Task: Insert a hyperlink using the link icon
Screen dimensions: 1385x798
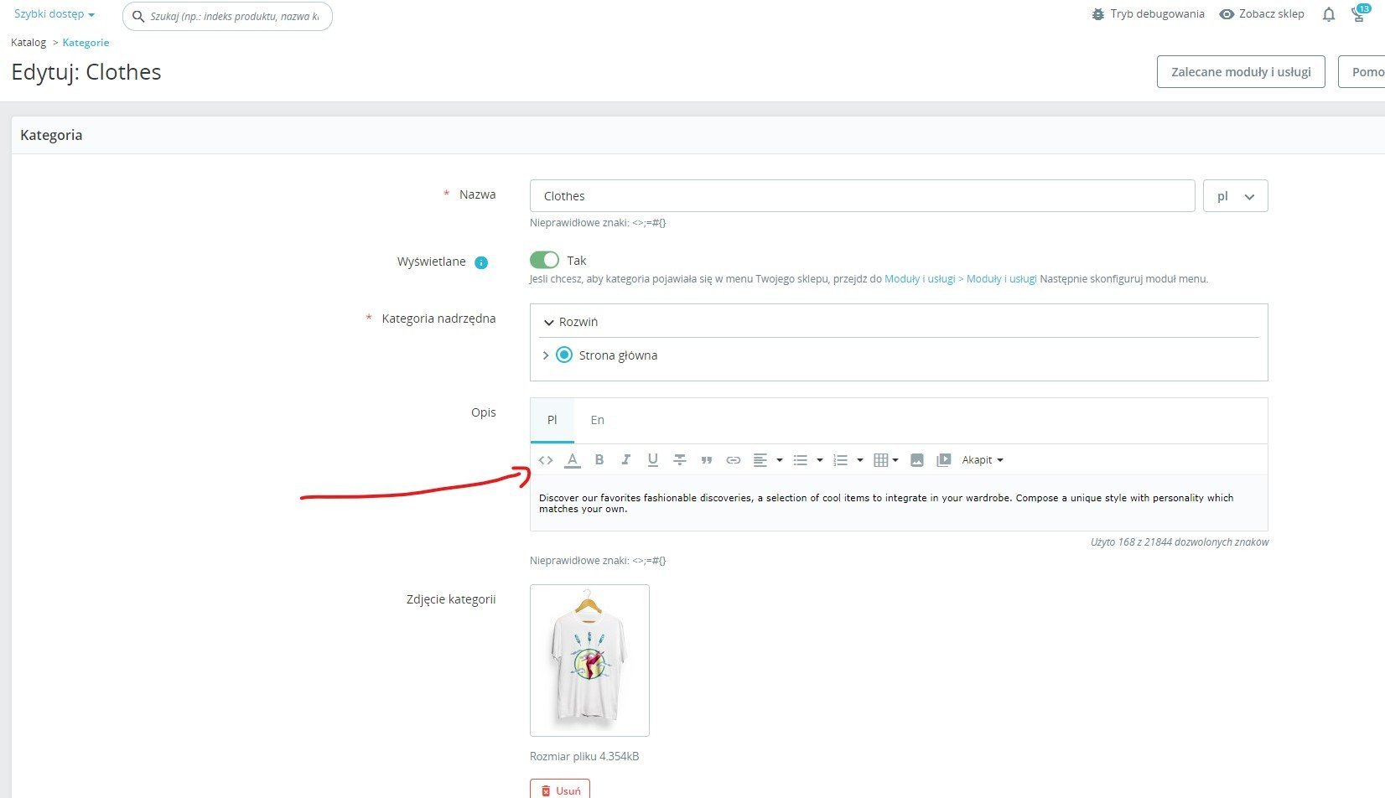Action: point(734,460)
